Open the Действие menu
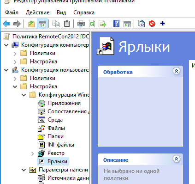This screenshot has width=195, height=184. pyautogui.click(x=38, y=12)
